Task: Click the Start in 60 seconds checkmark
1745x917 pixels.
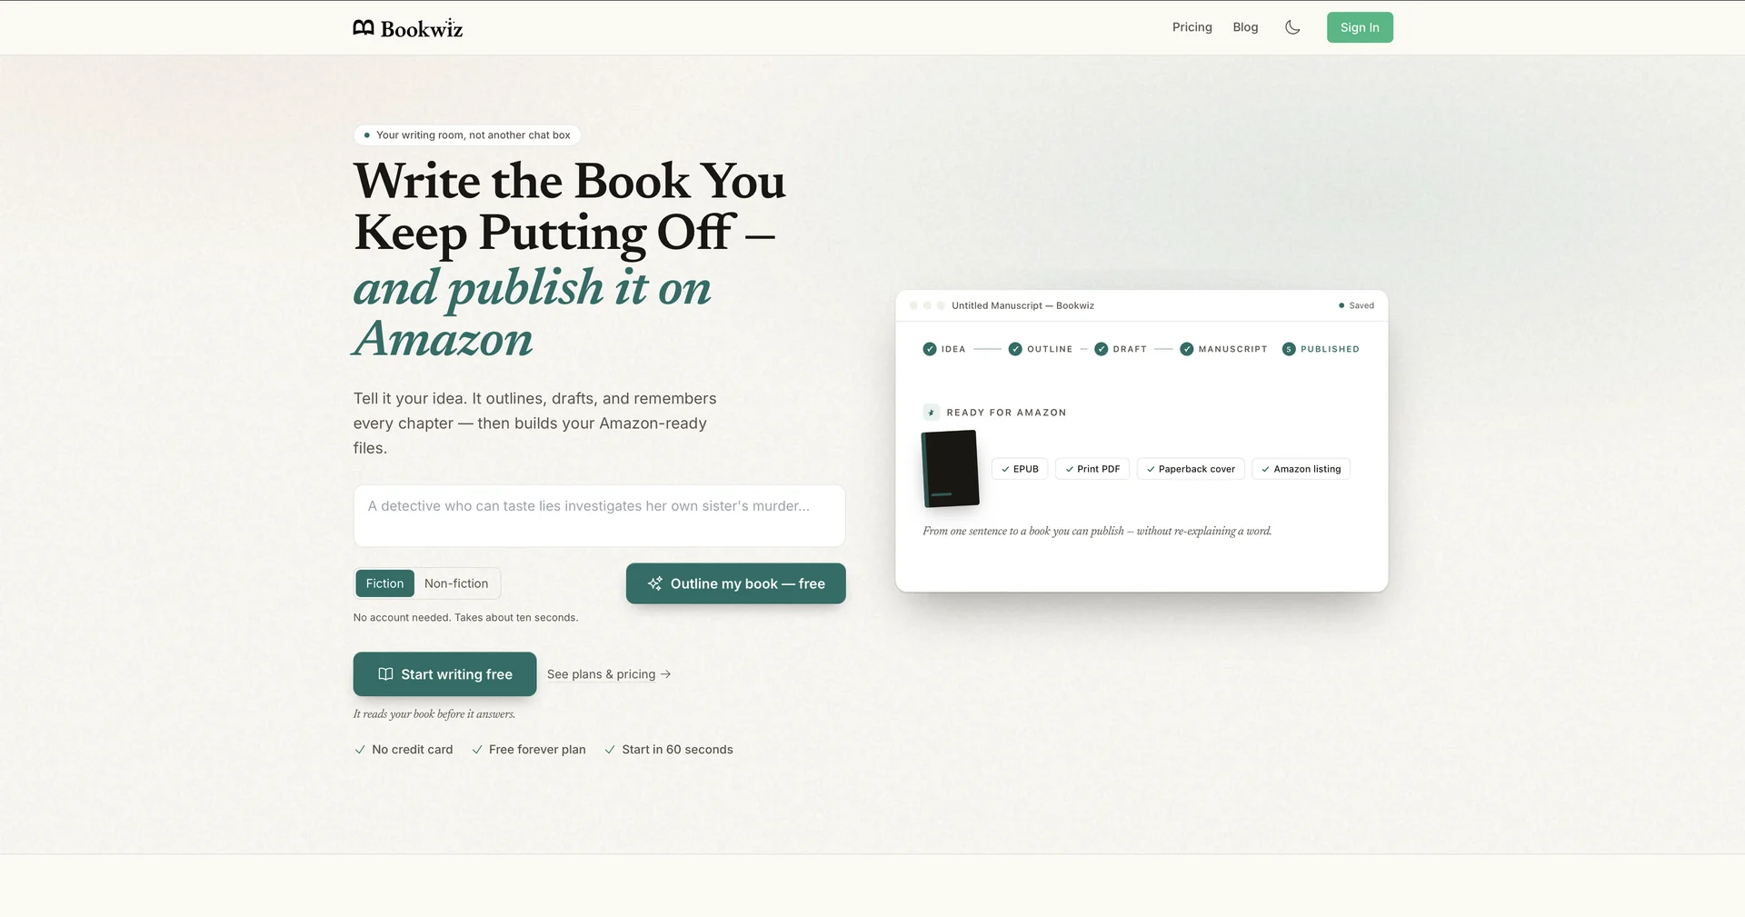Action: [x=610, y=750]
